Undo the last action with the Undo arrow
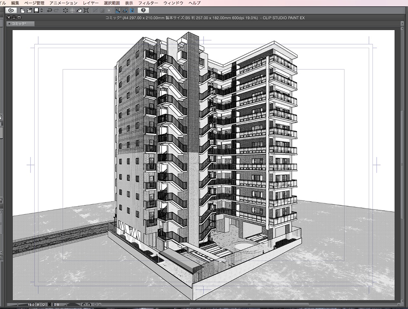This screenshot has height=309, width=408. (x=50, y=11)
